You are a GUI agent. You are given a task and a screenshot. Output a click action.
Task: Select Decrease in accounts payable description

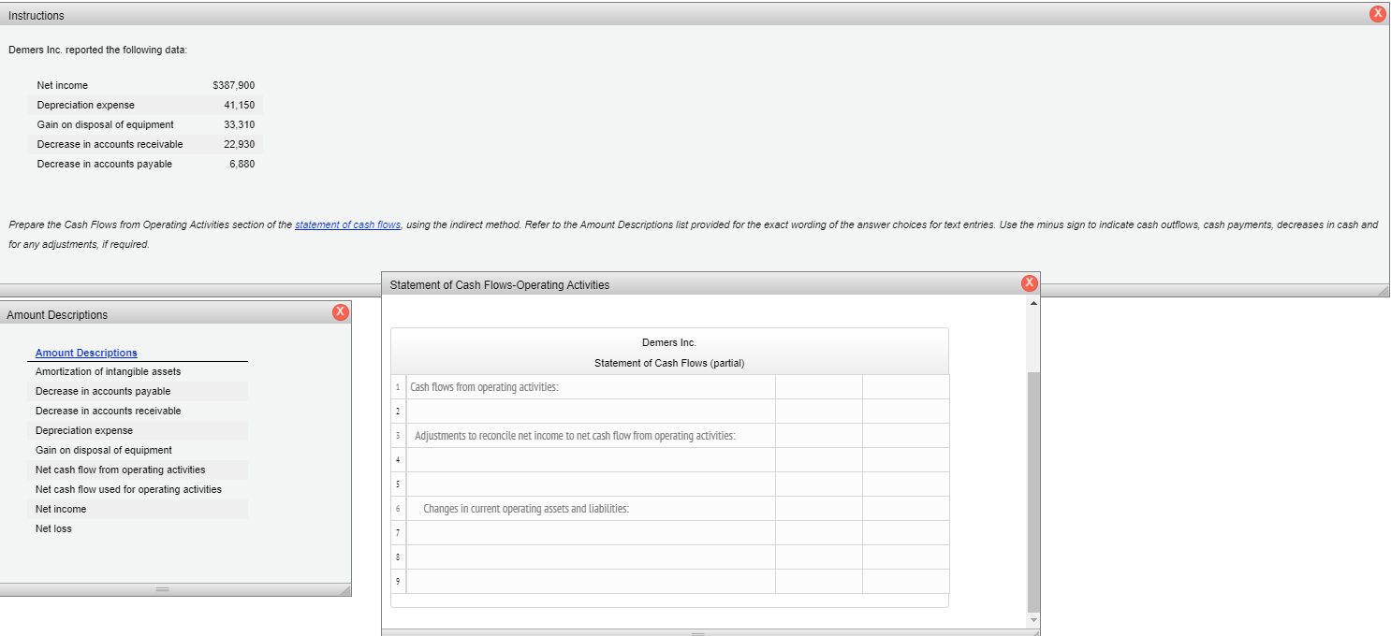pos(103,391)
